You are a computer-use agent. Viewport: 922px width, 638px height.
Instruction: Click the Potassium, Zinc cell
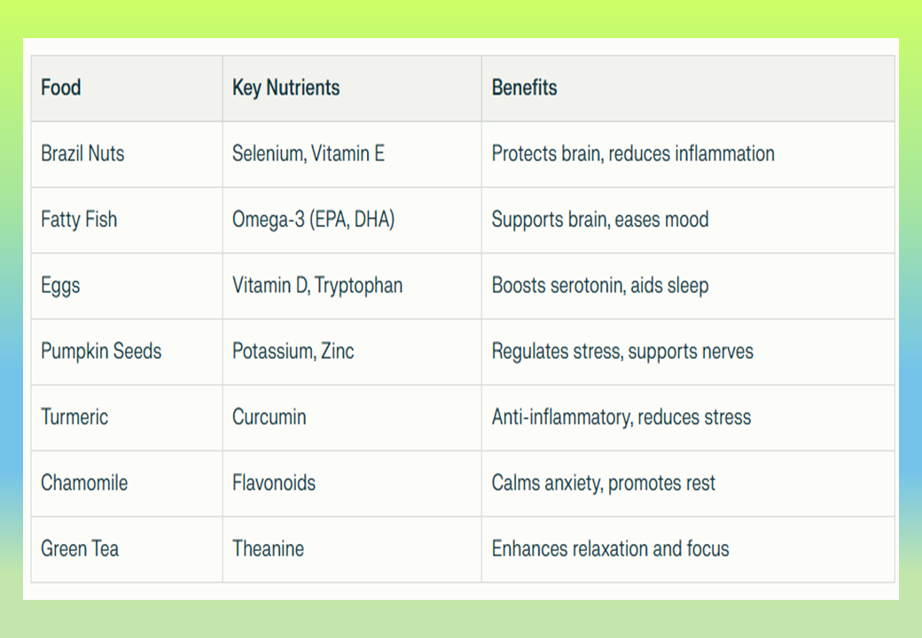pos(293,351)
